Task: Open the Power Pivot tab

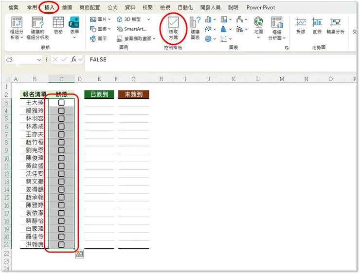Action: tap(261, 7)
